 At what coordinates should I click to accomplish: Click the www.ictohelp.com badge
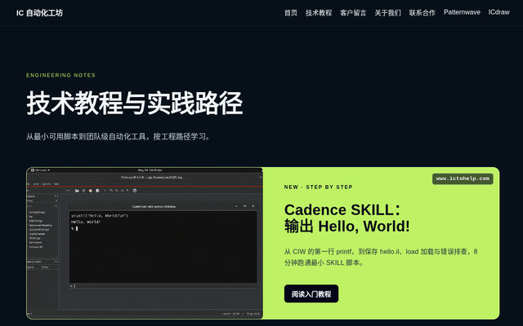(463, 178)
